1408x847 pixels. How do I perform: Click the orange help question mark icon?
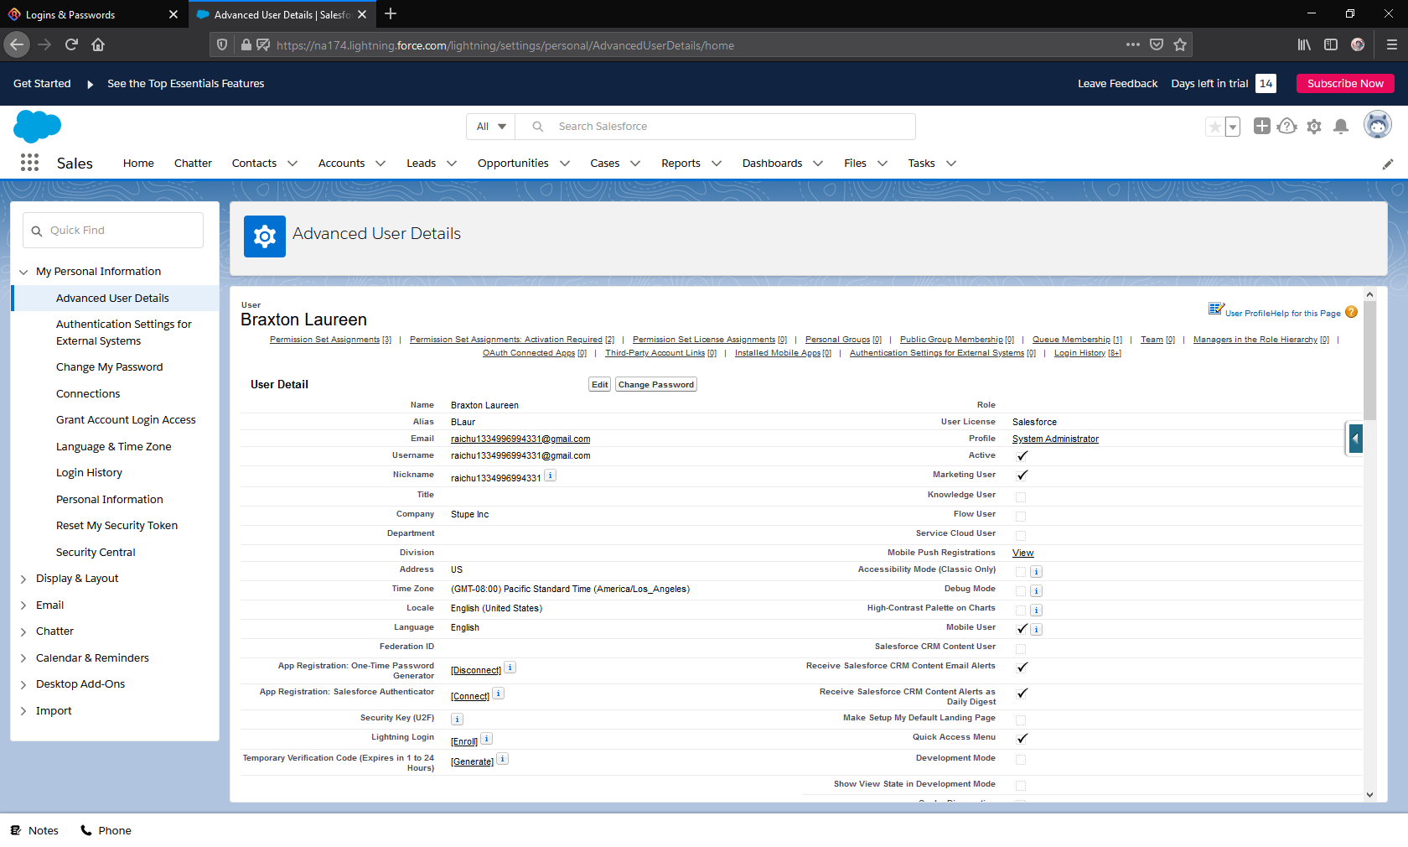tap(1351, 312)
